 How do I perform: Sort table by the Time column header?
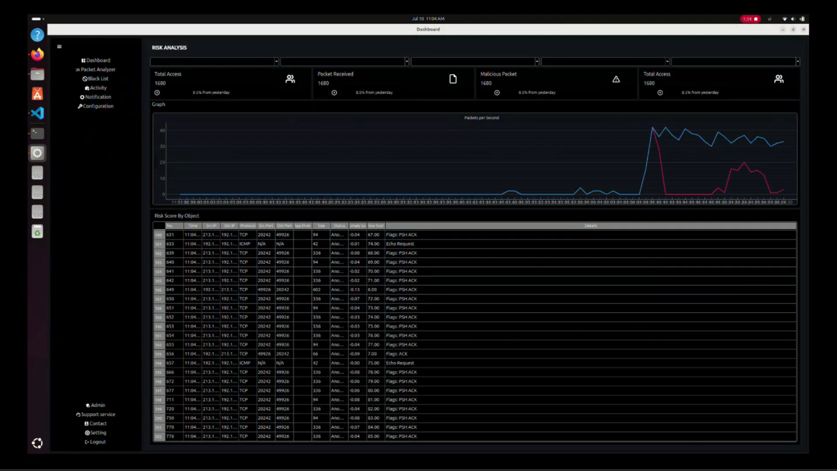tap(193, 226)
